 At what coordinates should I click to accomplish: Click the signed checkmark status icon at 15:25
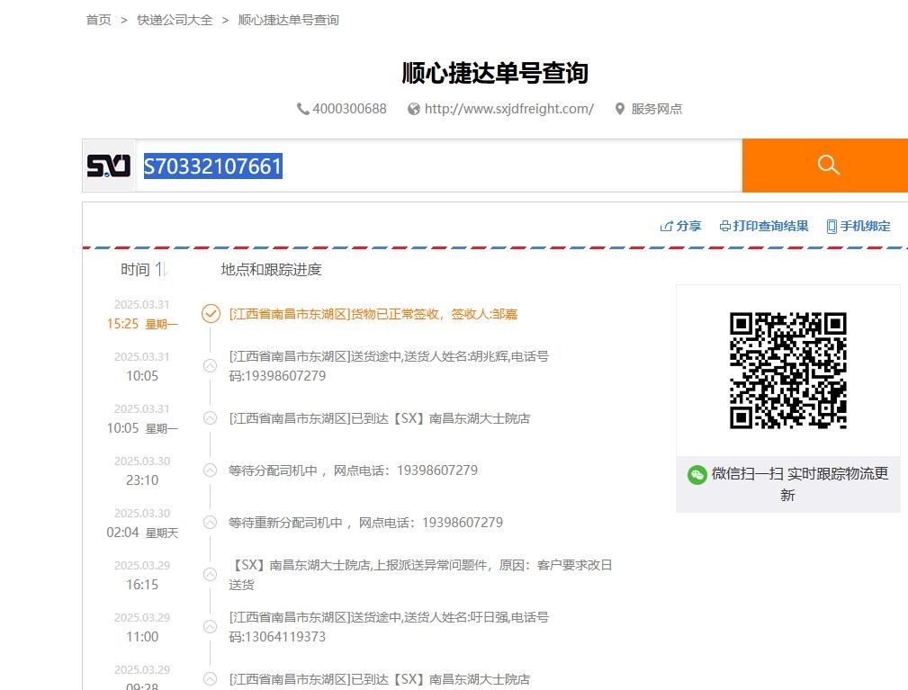[211, 314]
